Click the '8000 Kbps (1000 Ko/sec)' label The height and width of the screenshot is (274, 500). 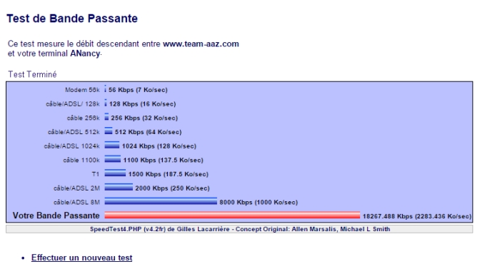click(x=259, y=202)
